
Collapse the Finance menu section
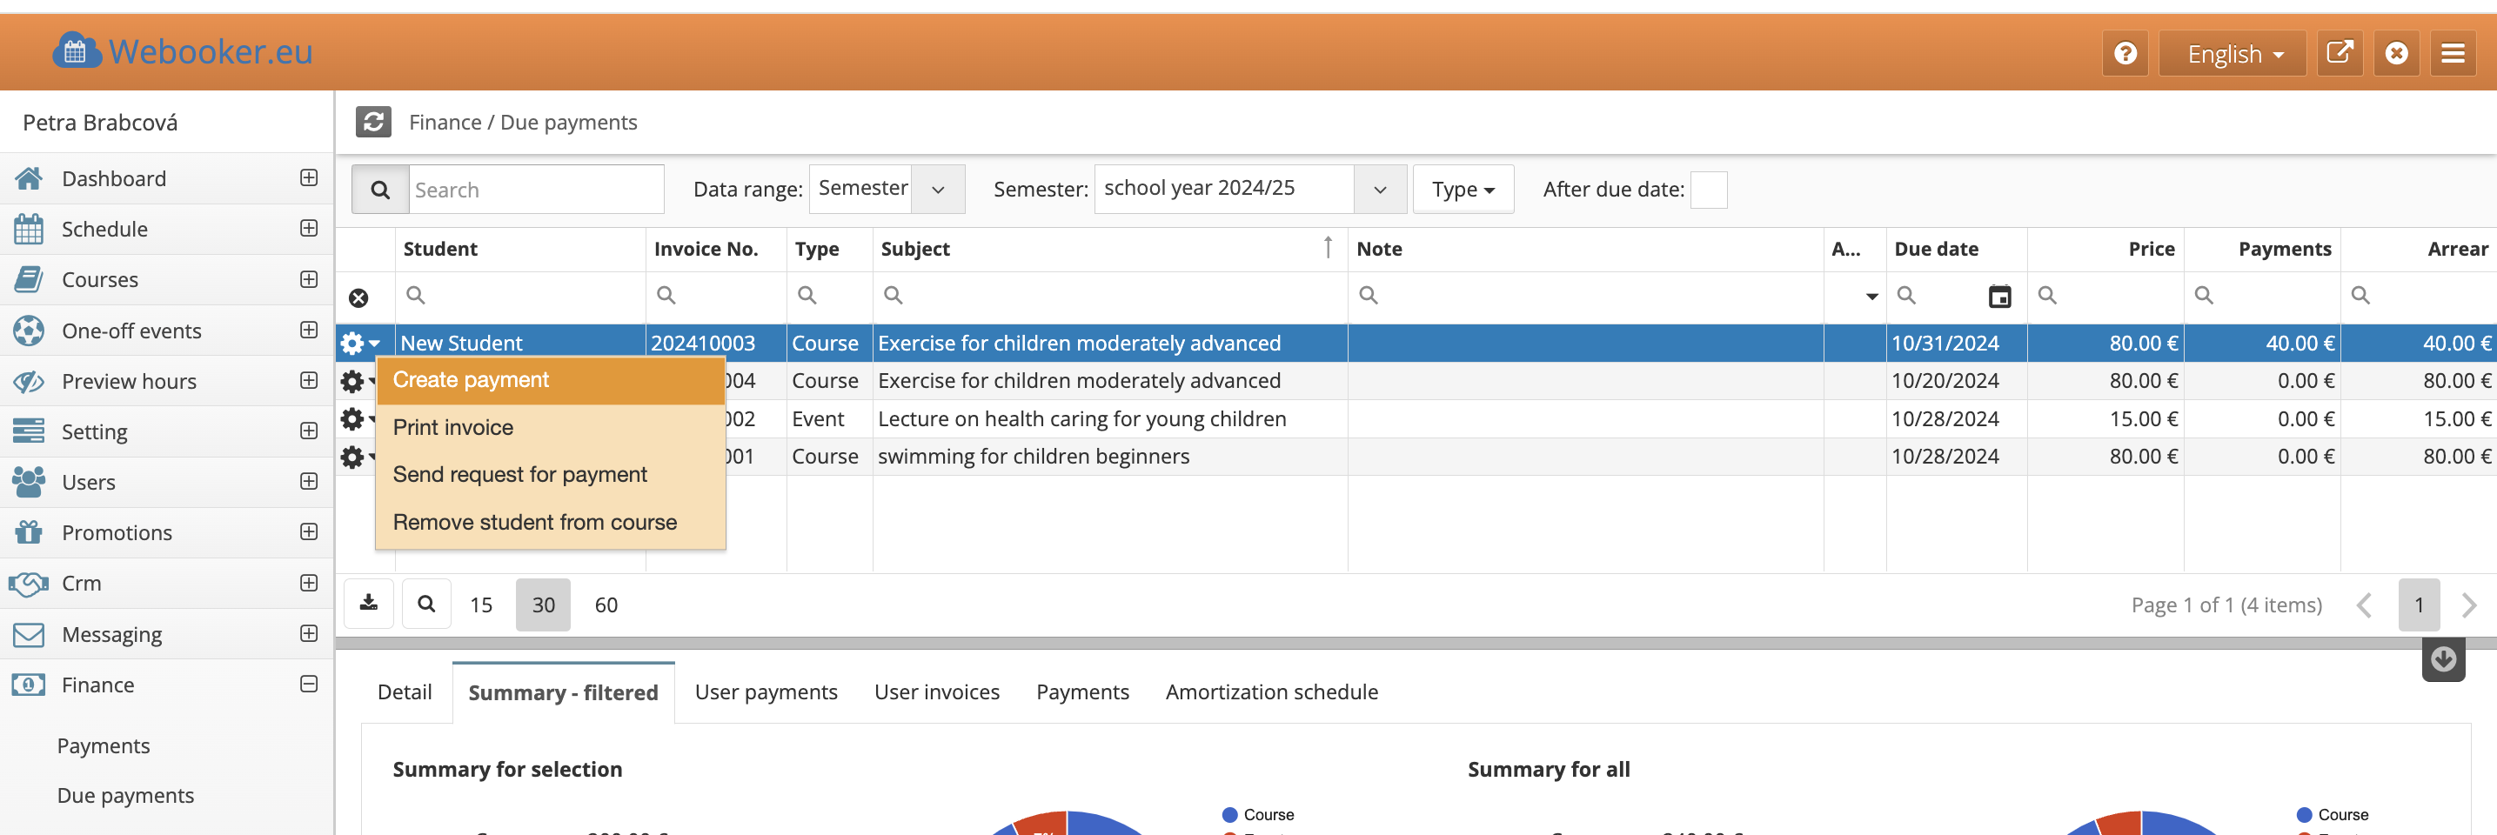tap(308, 684)
